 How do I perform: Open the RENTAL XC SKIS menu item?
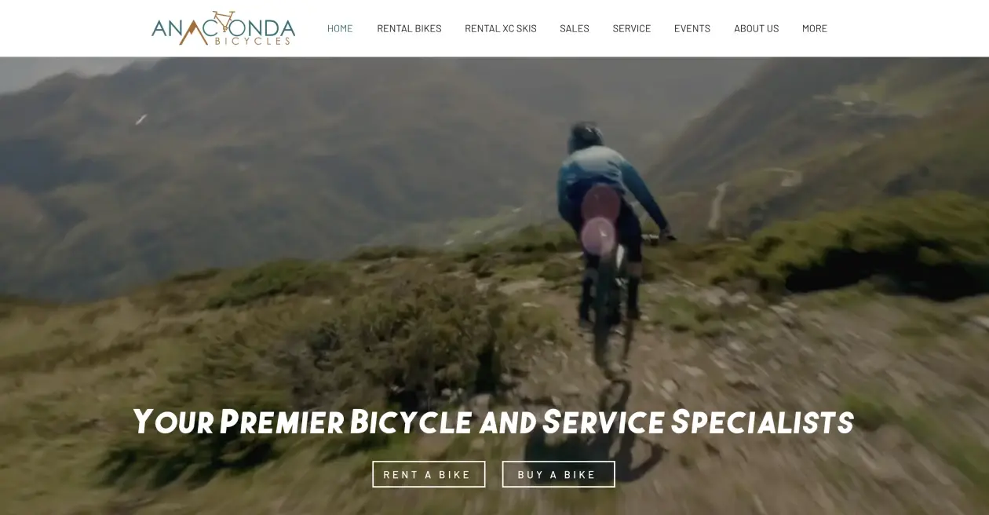[x=501, y=28]
